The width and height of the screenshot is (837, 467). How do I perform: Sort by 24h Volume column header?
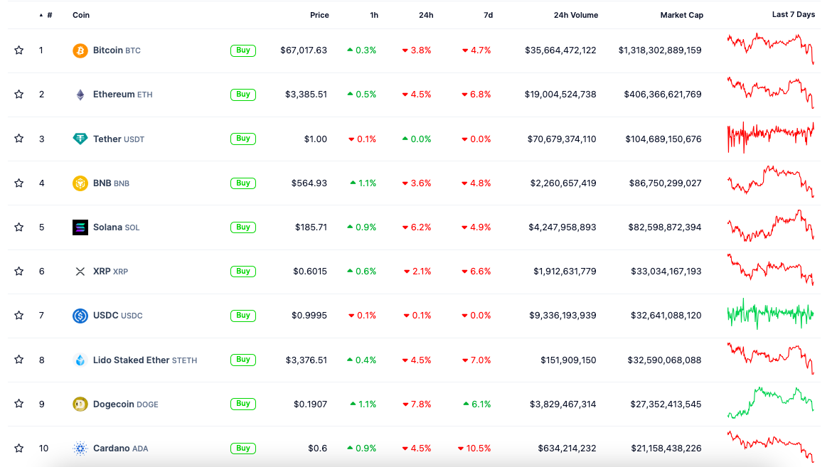coord(576,15)
